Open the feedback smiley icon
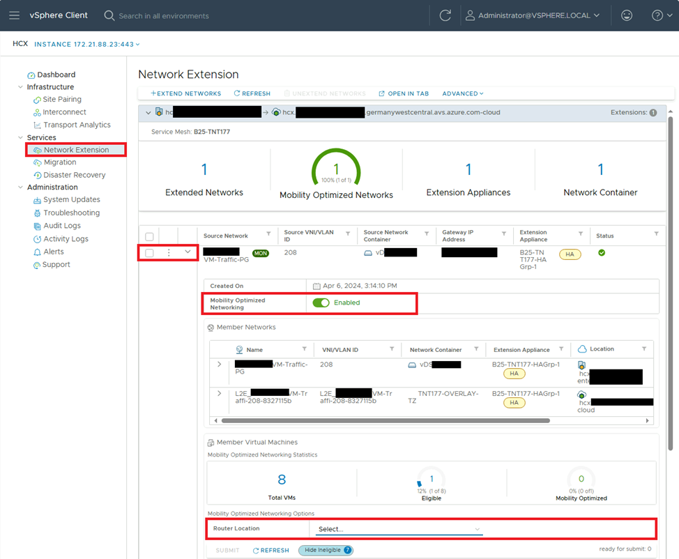Viewport: 679px width, 559px height. tap(627, 15)
